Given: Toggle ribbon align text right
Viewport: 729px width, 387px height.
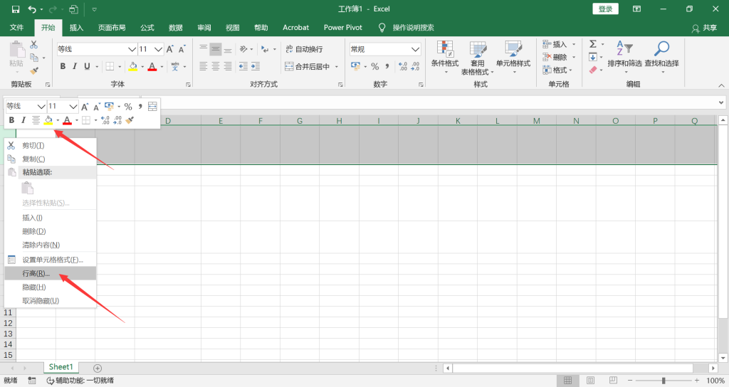Looking at the screenshot, I should [227, 66].
